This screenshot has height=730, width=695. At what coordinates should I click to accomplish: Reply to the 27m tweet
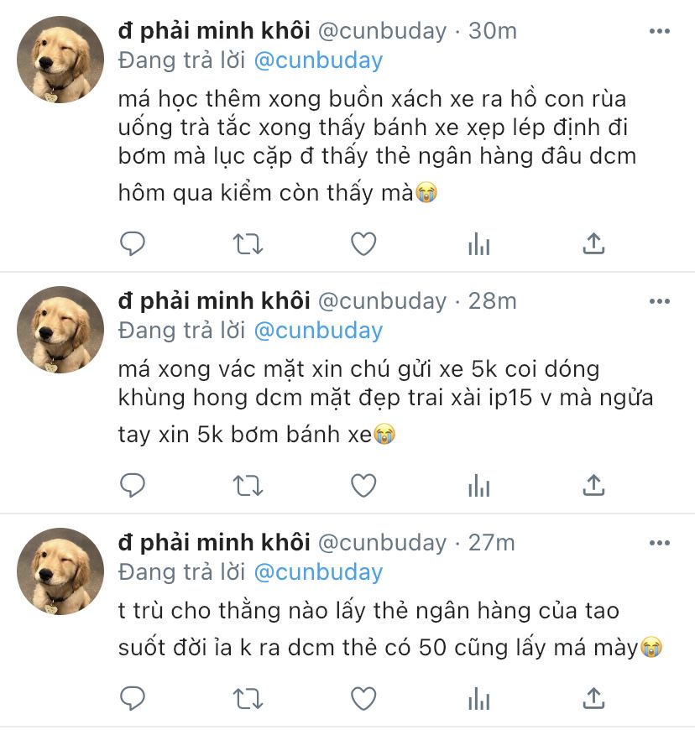click(x=133, y=698)
